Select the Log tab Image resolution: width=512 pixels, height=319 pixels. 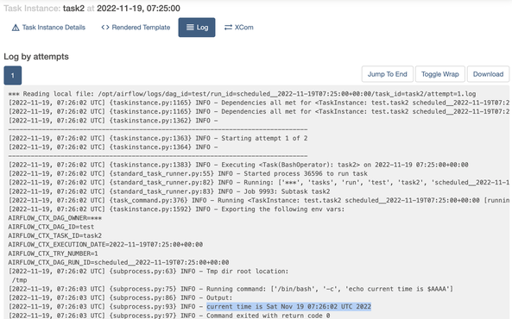[197, 28]
